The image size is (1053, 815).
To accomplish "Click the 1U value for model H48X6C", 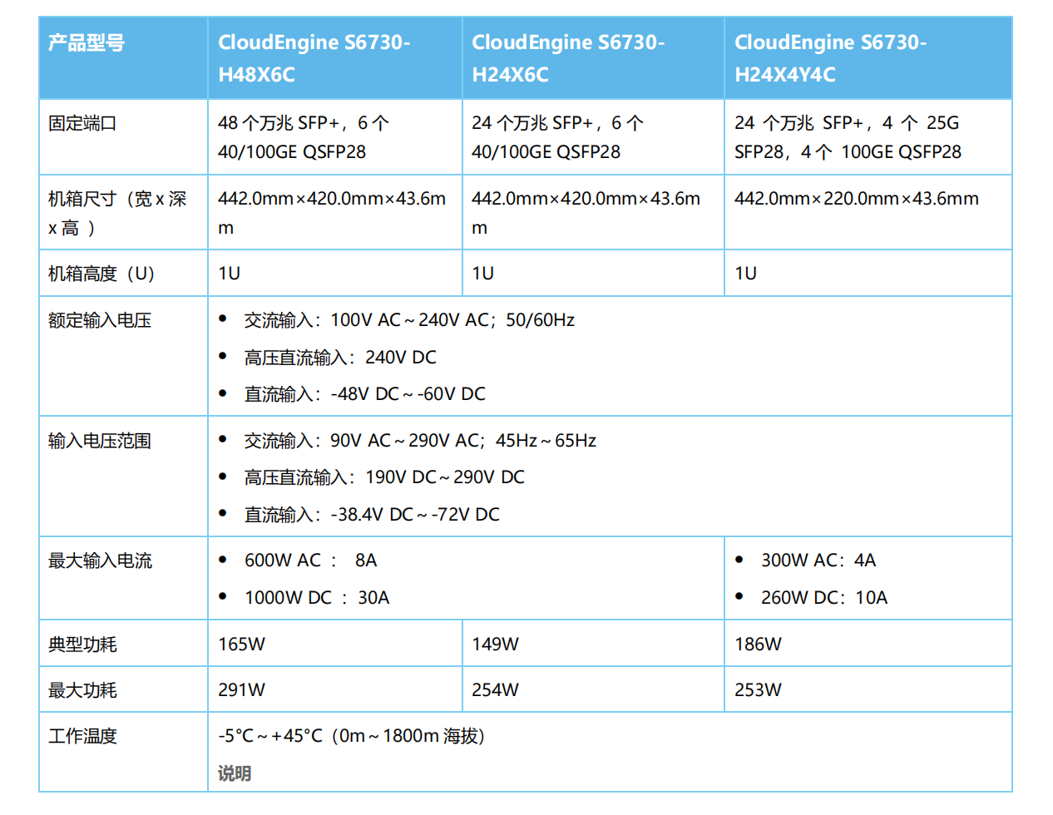I will pos(229,274).
